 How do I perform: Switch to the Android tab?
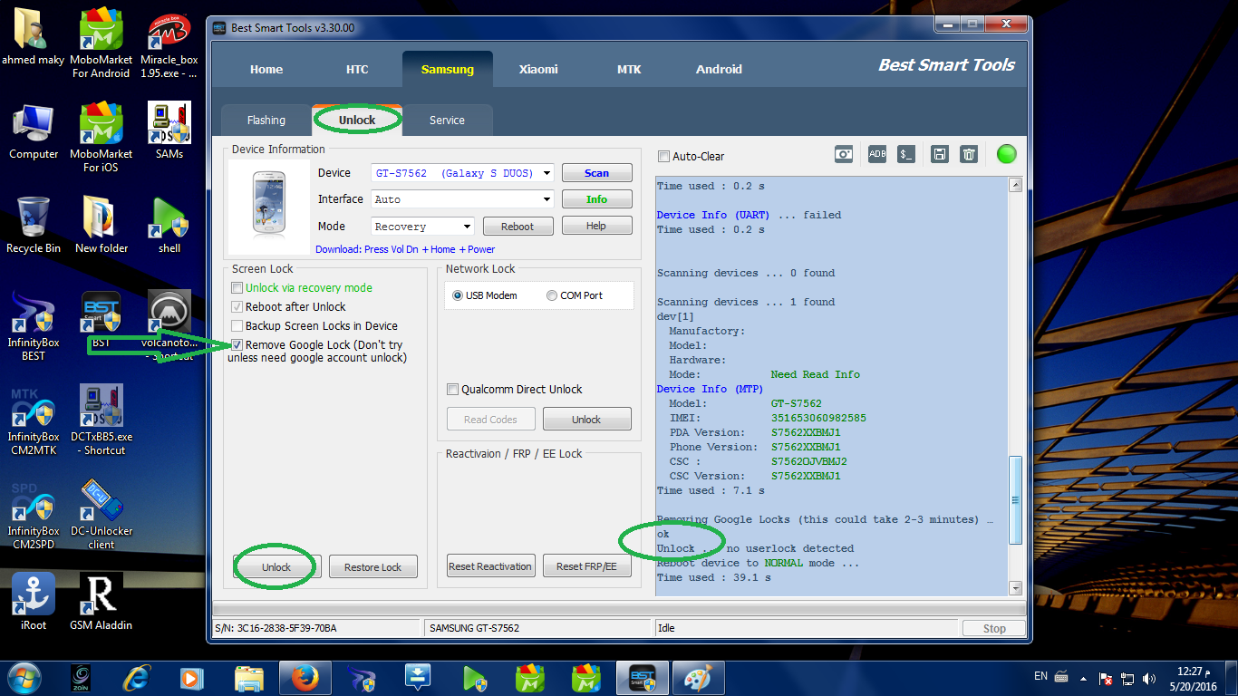(x=720, y=69)
